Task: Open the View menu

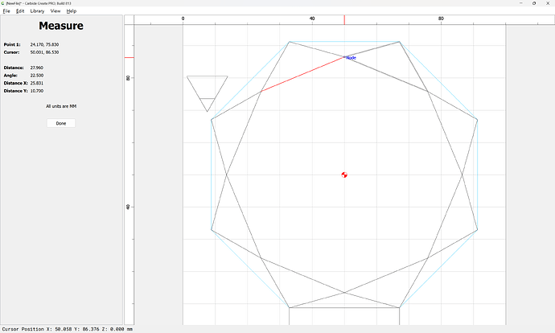Action: coord(55,11)
